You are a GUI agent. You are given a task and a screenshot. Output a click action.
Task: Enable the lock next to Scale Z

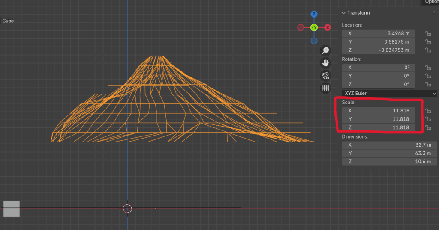(x=427, y=127)
